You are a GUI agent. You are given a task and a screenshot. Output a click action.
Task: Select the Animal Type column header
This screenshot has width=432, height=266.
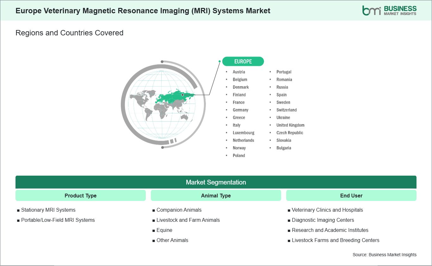pyautogui.click(x=216, y=196)
